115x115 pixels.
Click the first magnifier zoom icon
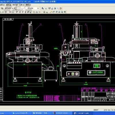(59, 12)
